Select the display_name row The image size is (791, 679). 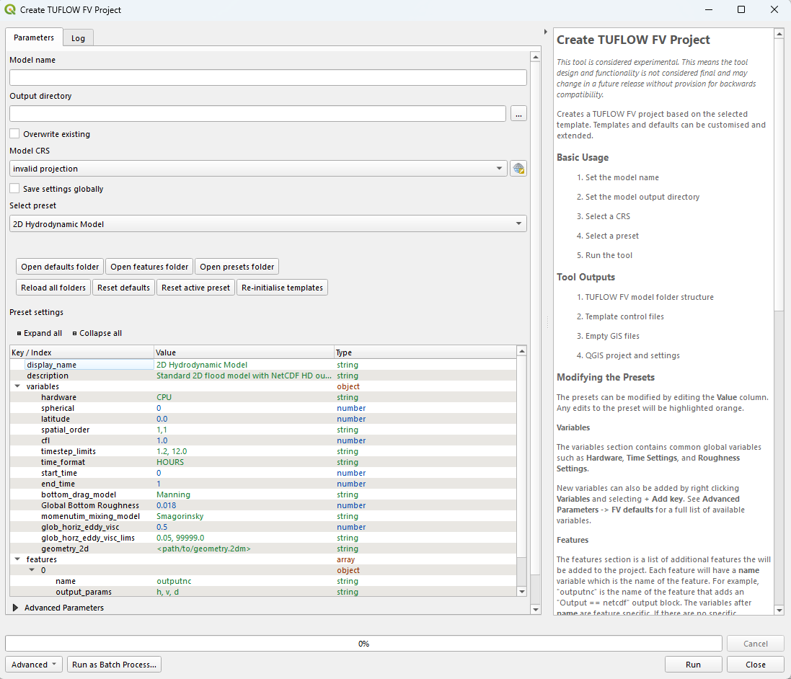click(x=263, y=365)
